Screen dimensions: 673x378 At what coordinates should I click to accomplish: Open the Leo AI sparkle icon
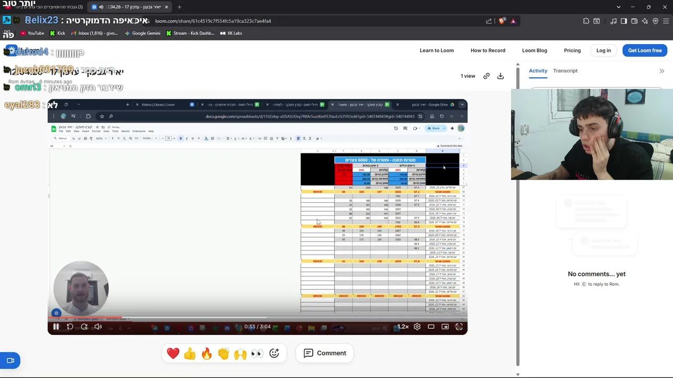(645, 21)
